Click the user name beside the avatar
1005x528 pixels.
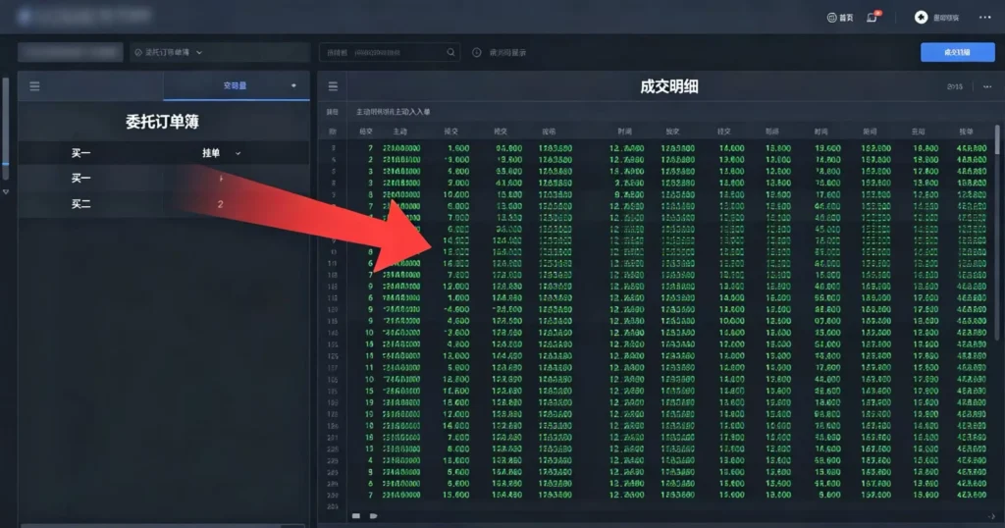pyautogui.click(x=945, y=18)
